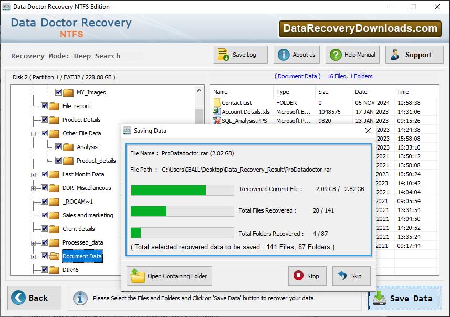Select the _ROGAM~1 folder in tree
The image size is (450, 317).
click(x=78, y=202)
